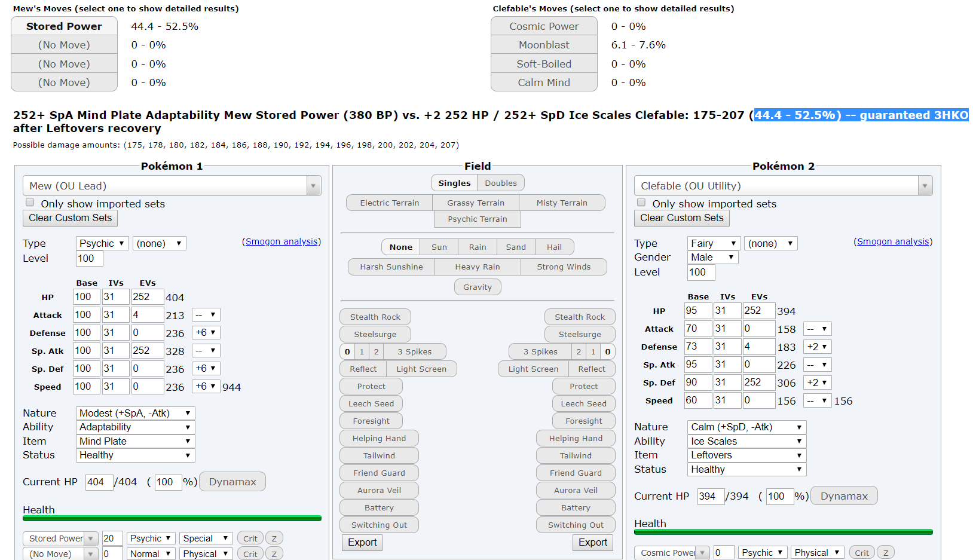973x560 pixels.
Task: Toggle Z-move for Stored Power
Action: click(274, 538)
